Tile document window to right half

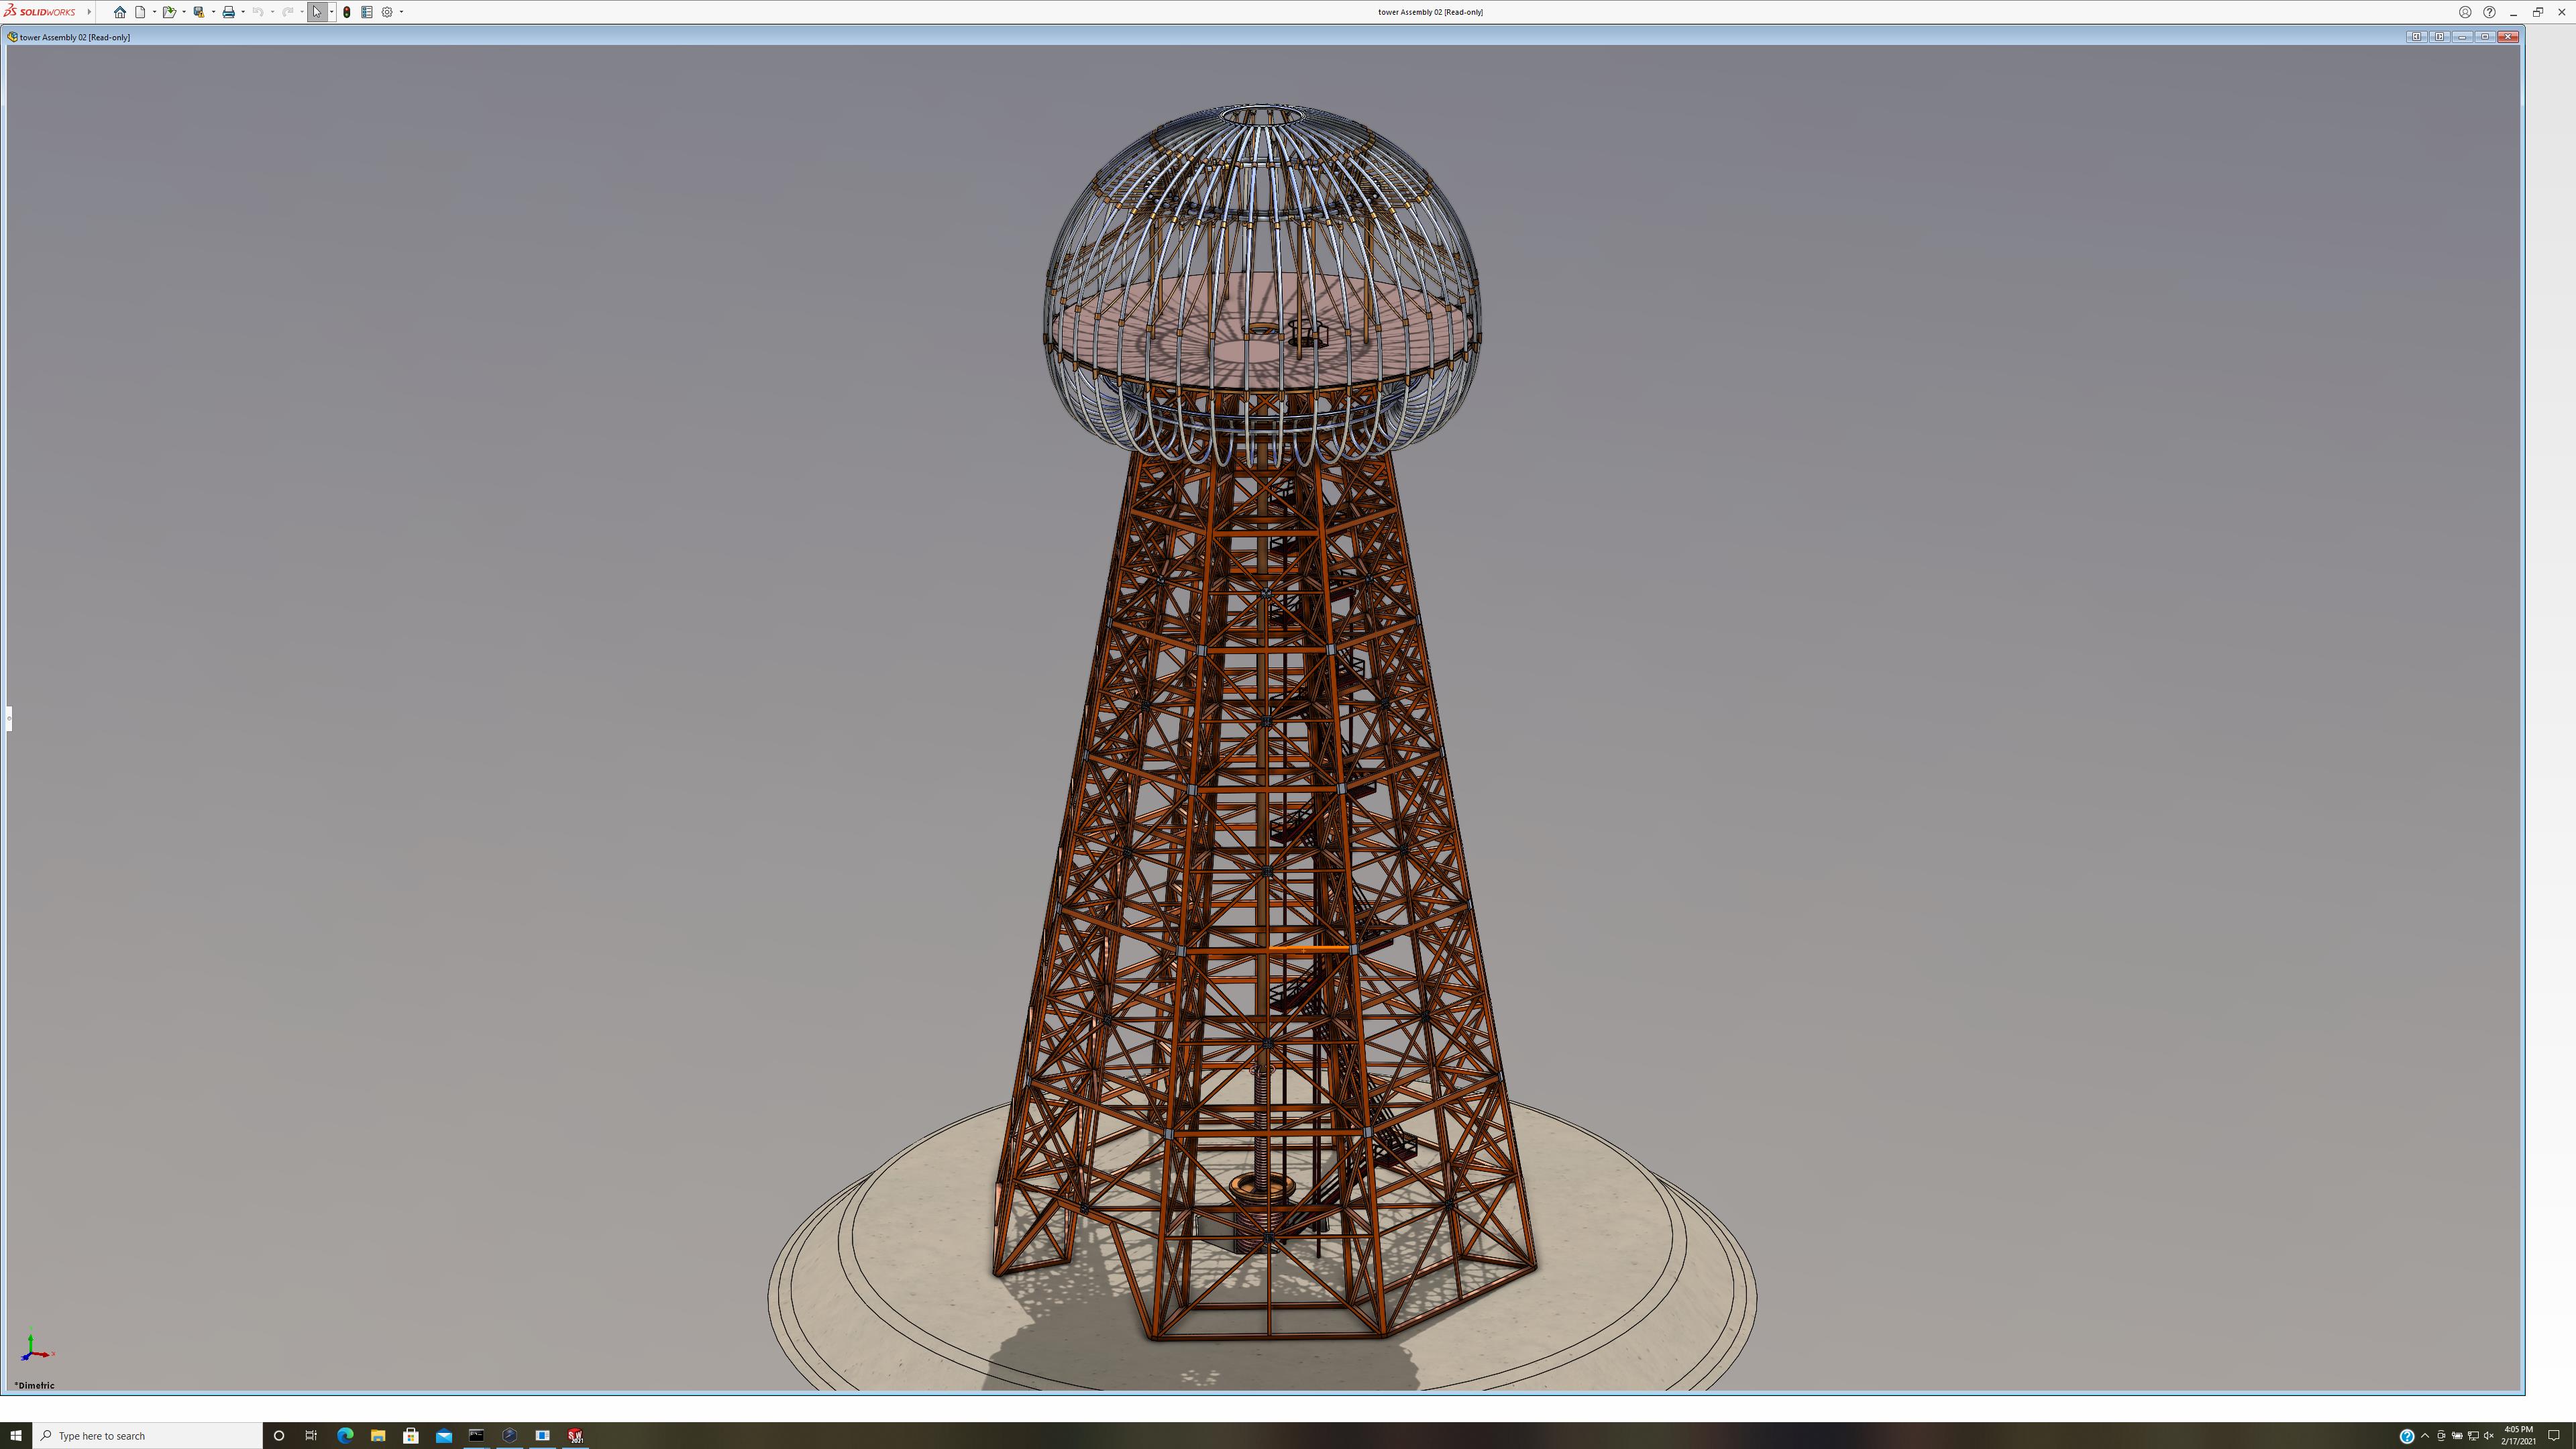pos(2439,37)
